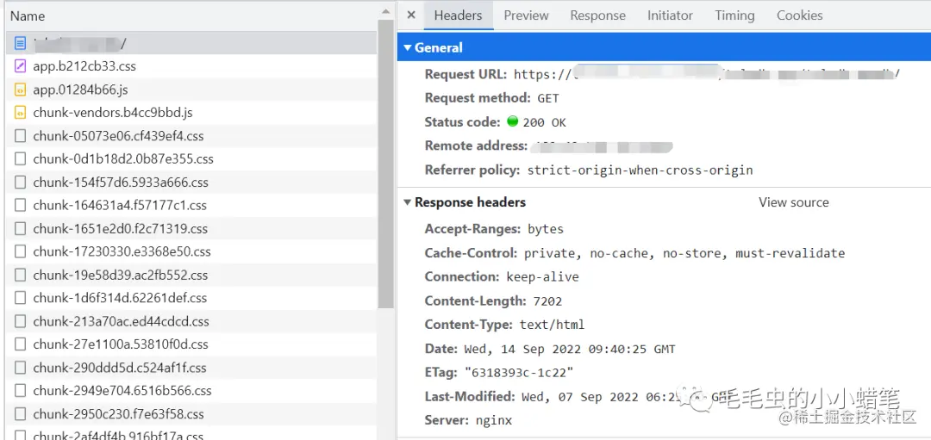
Task: Click the file icon beside chunk-164631a4.f57177c1.css
Action: (20, 205)
